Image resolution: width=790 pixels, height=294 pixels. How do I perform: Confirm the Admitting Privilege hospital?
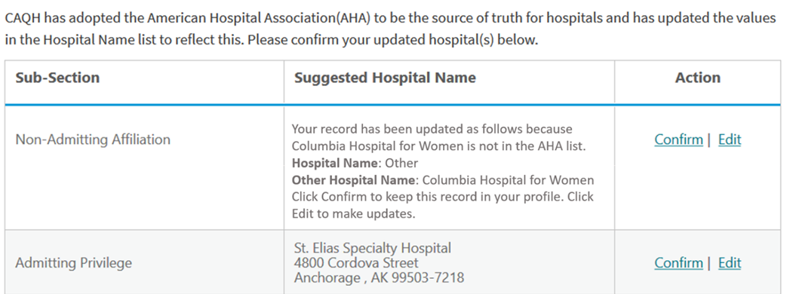pyautogui.click(x=678, y=263)
